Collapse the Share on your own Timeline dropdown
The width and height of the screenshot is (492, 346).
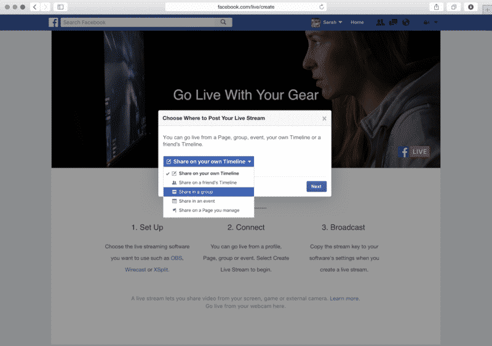208,162
